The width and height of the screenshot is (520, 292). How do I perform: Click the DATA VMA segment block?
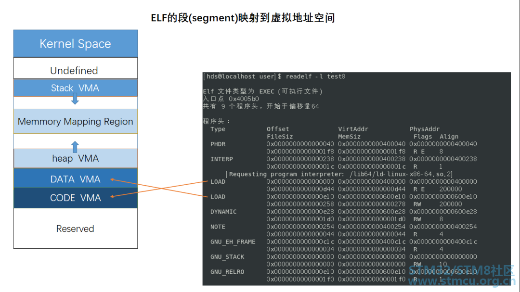coord(75,178)
